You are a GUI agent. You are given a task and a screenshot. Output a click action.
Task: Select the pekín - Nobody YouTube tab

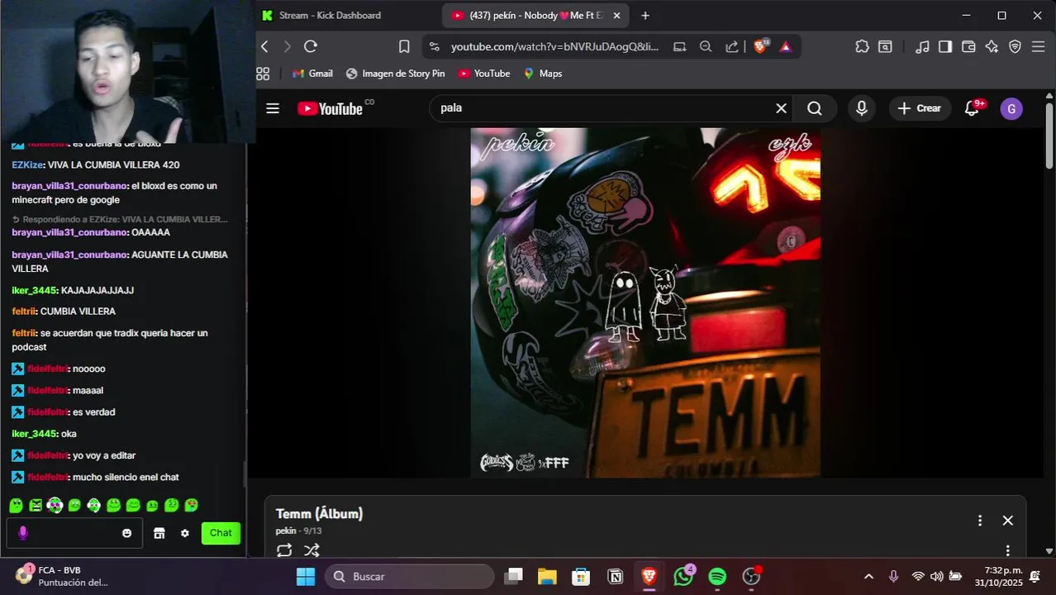(536, 15)
